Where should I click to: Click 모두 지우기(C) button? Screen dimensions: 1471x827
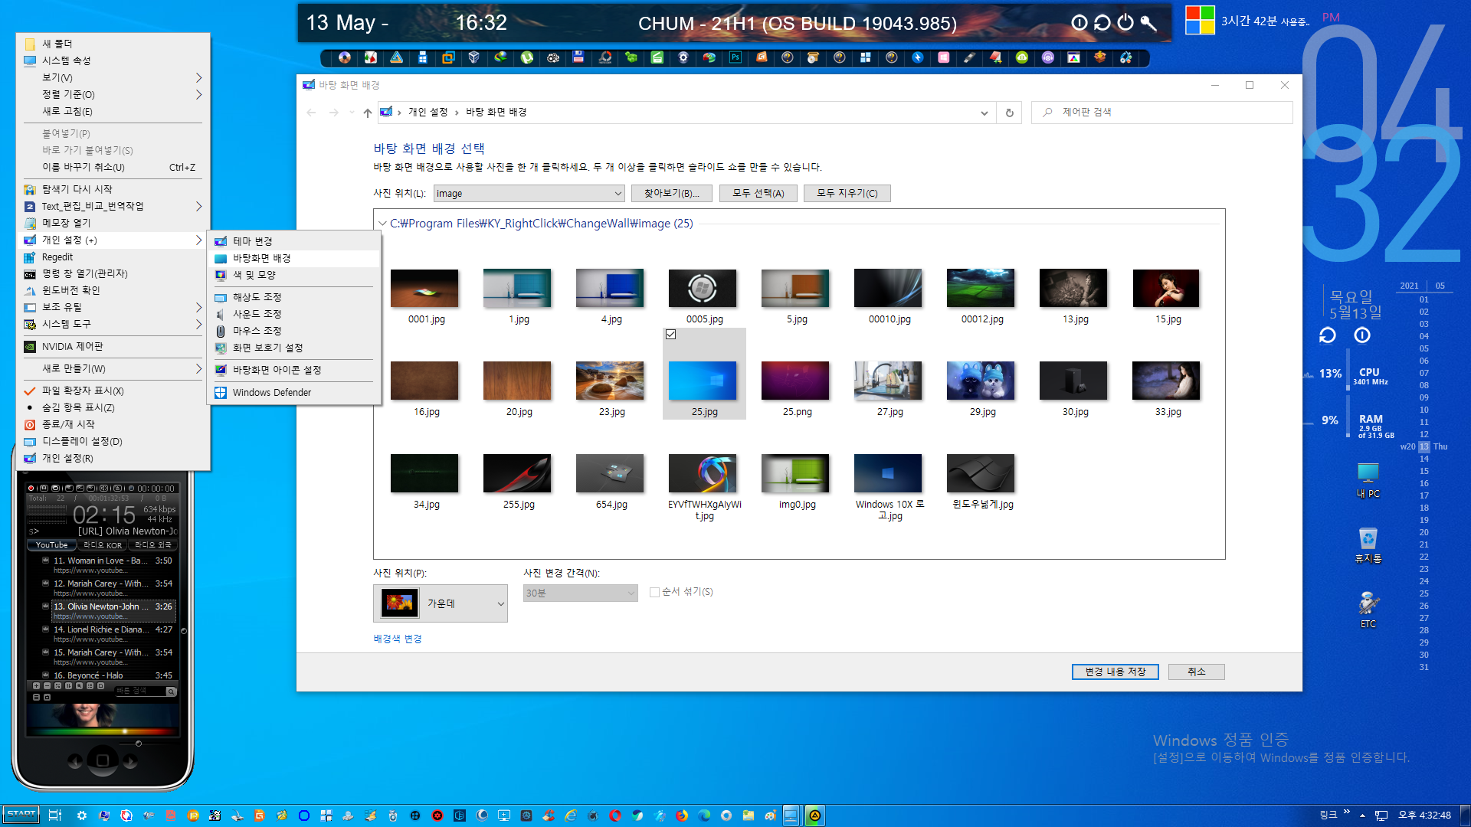847,194
